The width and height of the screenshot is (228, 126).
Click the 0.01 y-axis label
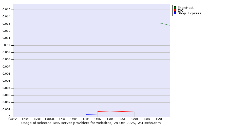coord(7,45)
